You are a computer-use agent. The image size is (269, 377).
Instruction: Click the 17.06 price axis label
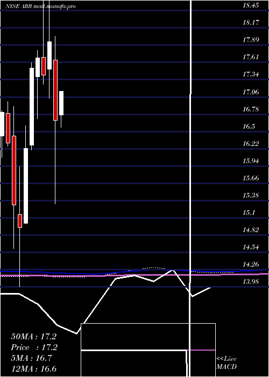point(251,92)
